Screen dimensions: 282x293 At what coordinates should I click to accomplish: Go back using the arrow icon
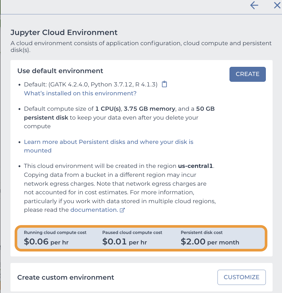point(254,5)
